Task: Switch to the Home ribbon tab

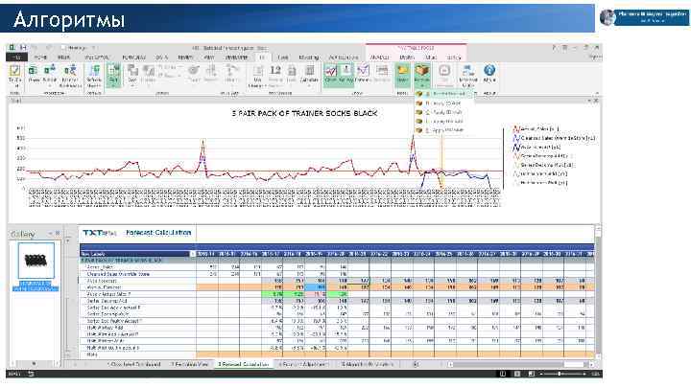Action: click(40, 57)
